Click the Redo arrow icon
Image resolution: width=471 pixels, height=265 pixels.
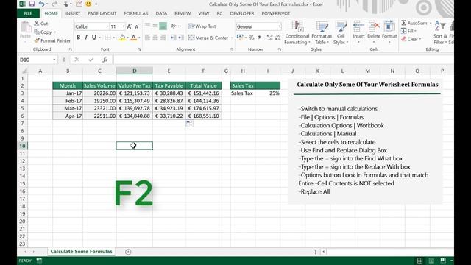(x=54, y=4)
